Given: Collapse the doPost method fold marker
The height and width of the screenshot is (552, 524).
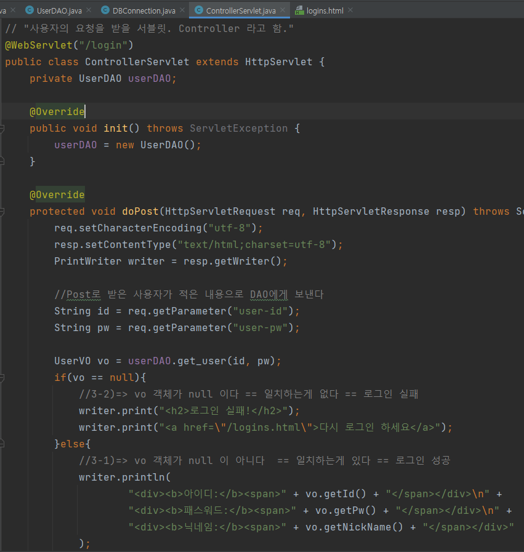Looking at the screenshot, I should point(2,211).
